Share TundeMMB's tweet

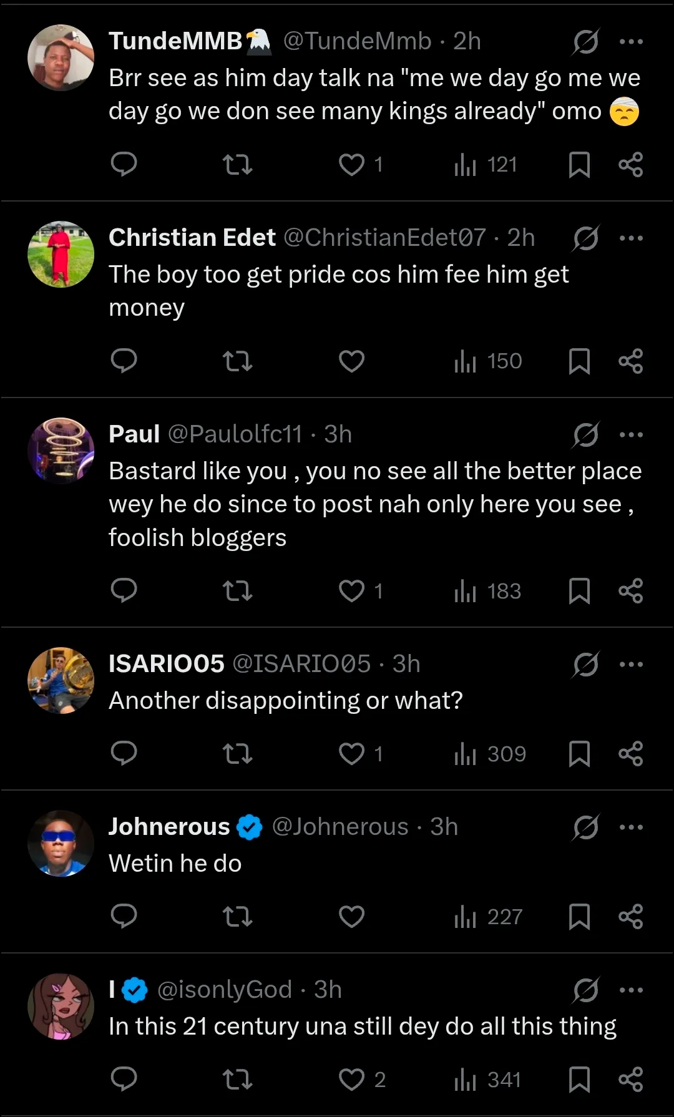click(x=630, y=164)
